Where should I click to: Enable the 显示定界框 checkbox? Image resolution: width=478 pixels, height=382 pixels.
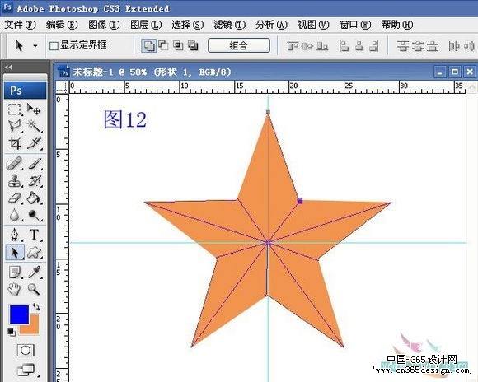[54, 46]
